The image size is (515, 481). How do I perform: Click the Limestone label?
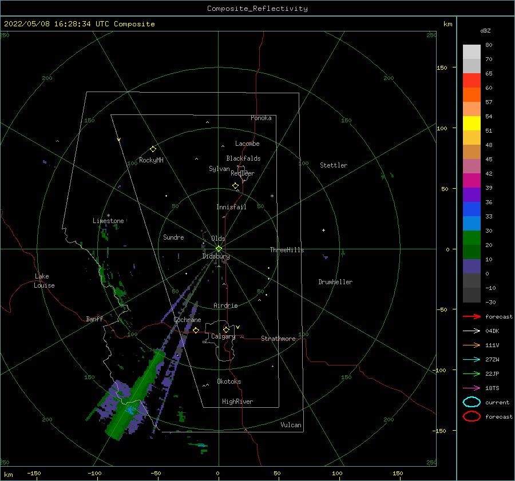click(x=108, y=221)
